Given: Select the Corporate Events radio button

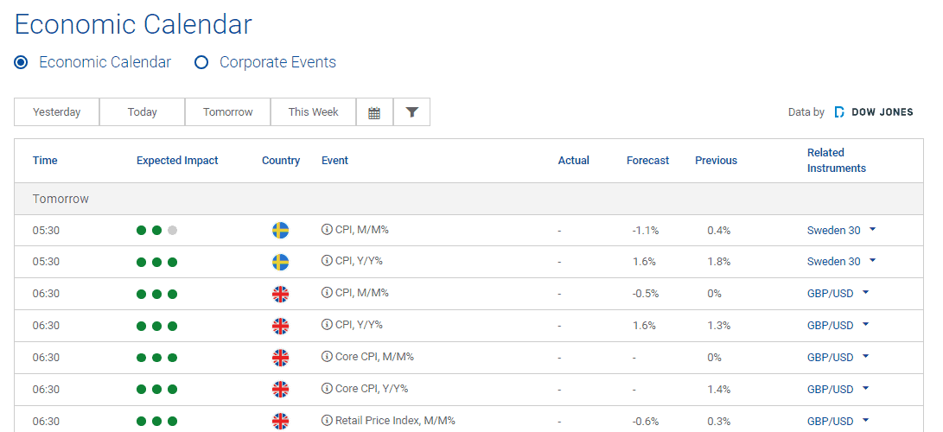Looking at the screenshot, I should pyautogui.click(x=201, y=62).
